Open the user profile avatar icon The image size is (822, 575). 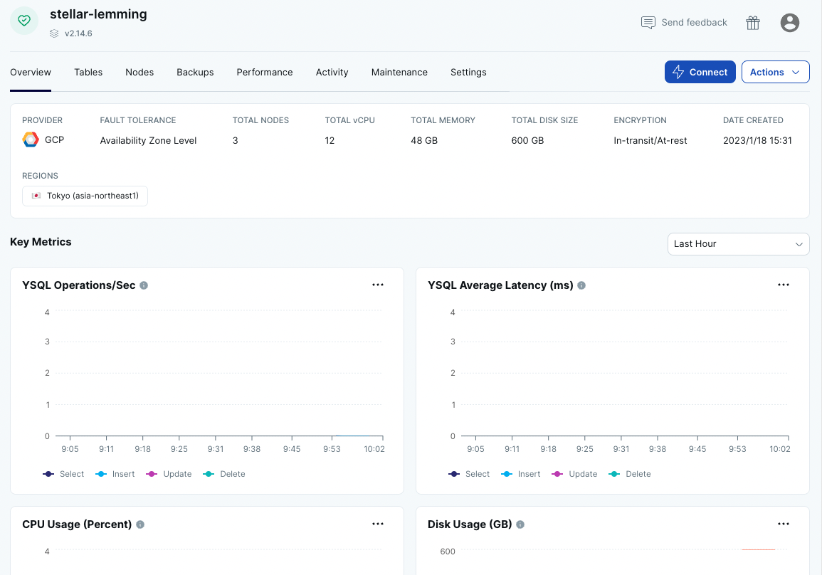(789, 23)
